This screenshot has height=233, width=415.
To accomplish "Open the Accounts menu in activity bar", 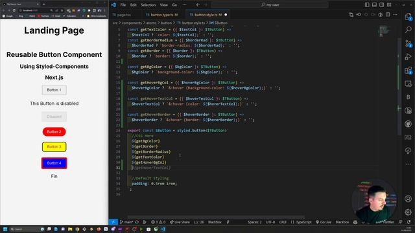I will (x=408, y=199).
